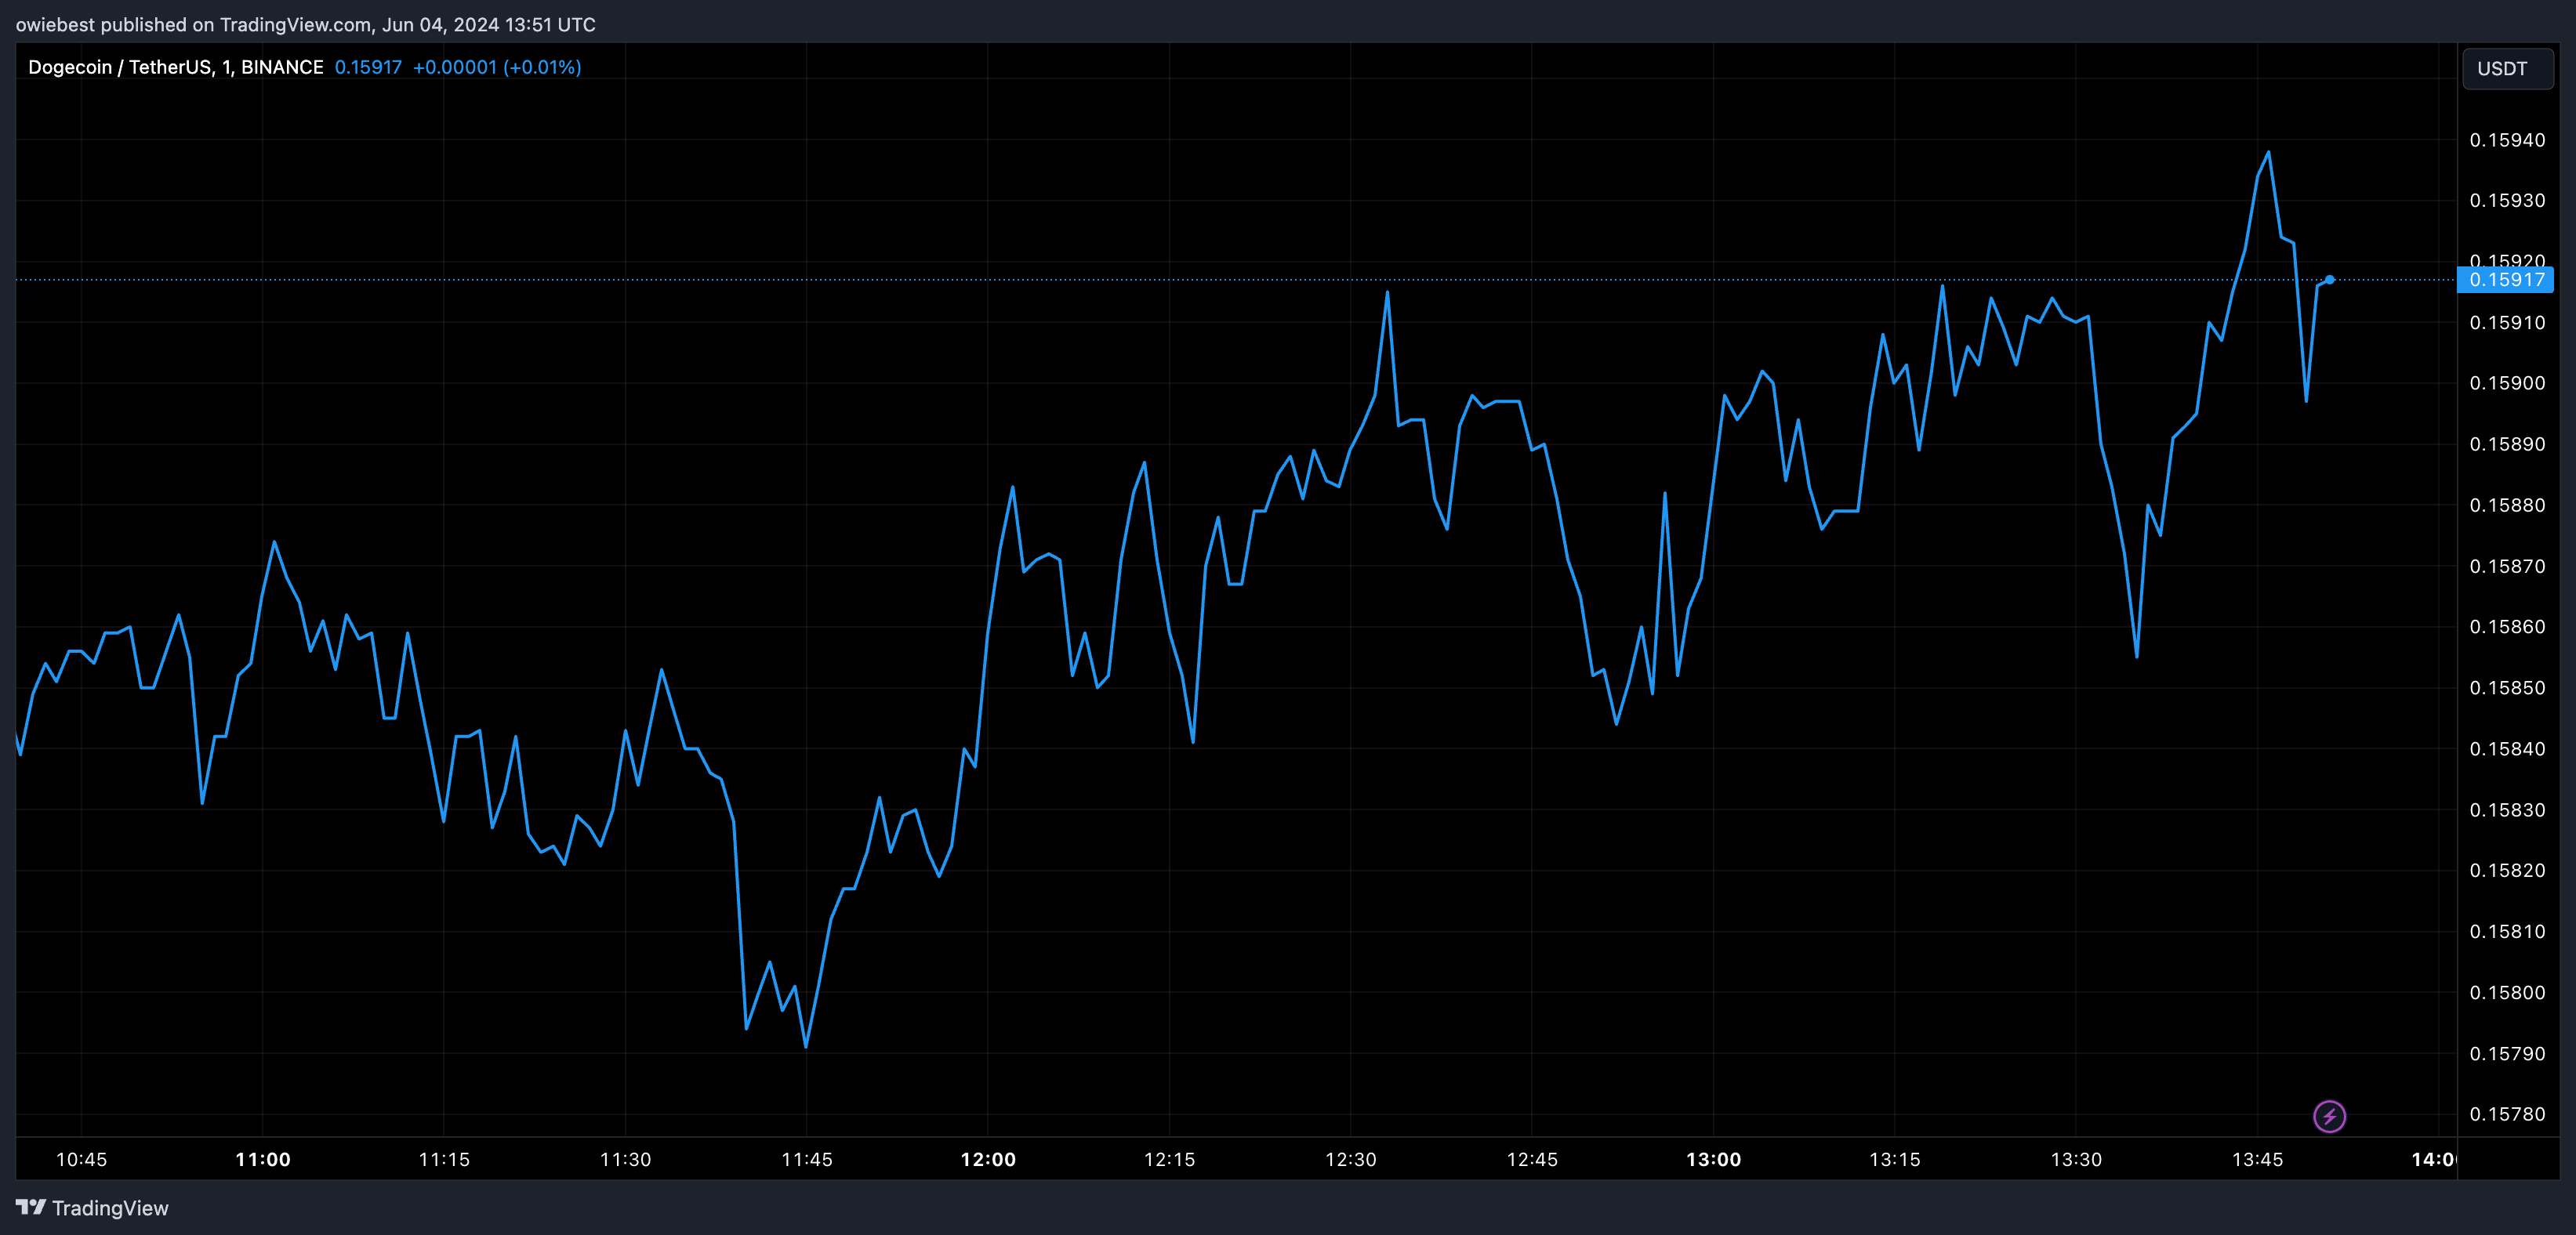The height and width of the screenshot is (1235, 2576).
Task: Click the 11:15 time axis label
Action: click(444, 1160)
